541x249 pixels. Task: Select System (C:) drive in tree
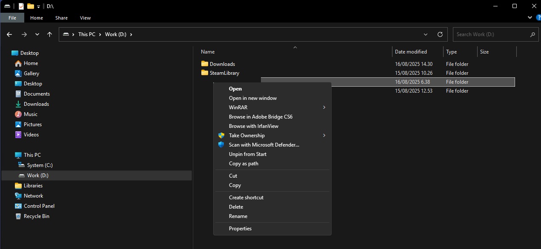(40, 165)
